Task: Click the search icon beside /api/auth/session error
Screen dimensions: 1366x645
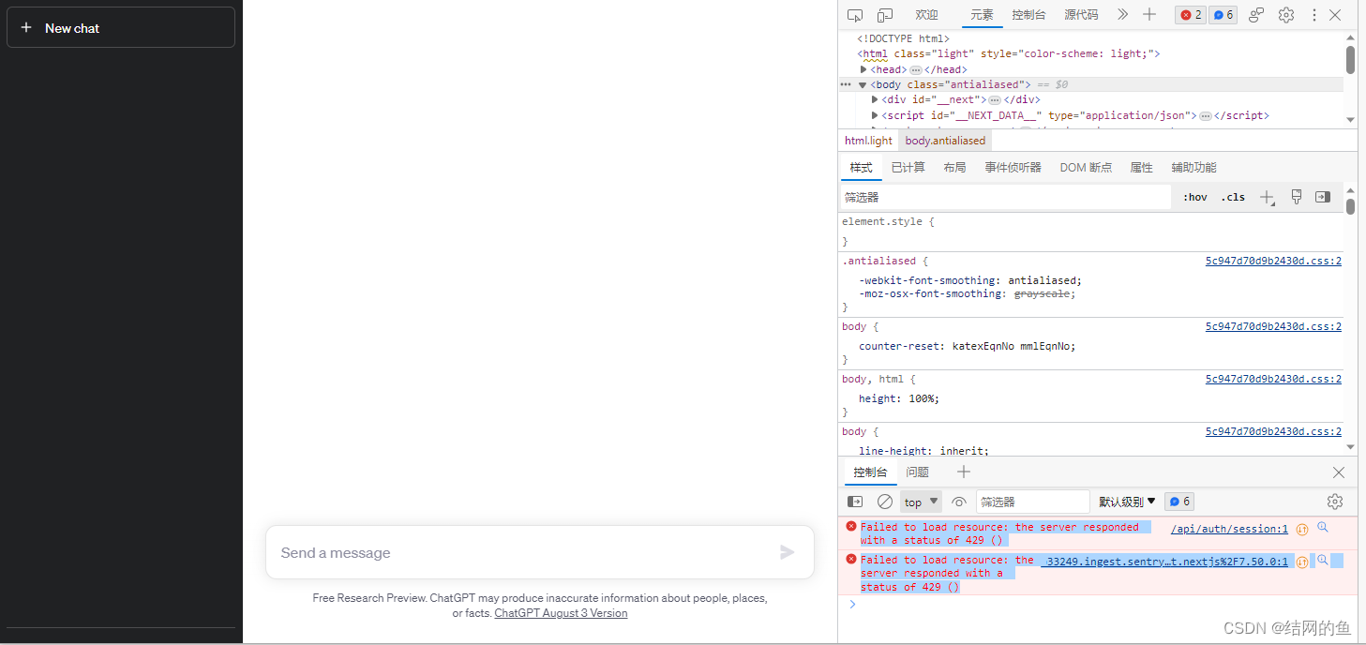Action: click(1323, 527)
